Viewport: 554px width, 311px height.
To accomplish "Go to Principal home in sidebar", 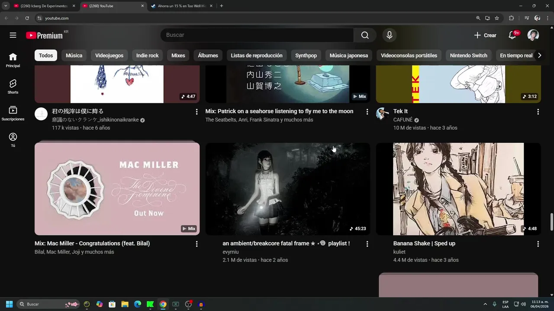I will pos(13,60).
